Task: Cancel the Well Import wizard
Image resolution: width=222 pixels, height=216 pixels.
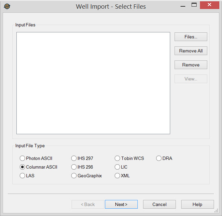Action: click(159, 204)
